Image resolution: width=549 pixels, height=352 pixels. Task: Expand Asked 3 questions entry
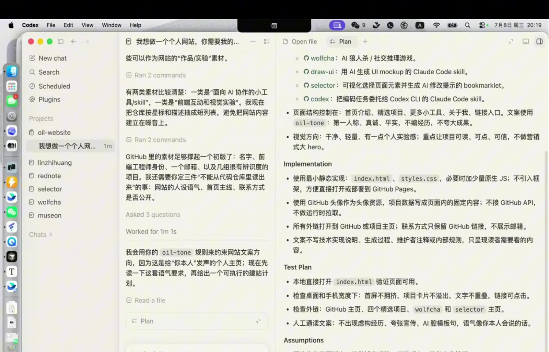tap(153, 215)
